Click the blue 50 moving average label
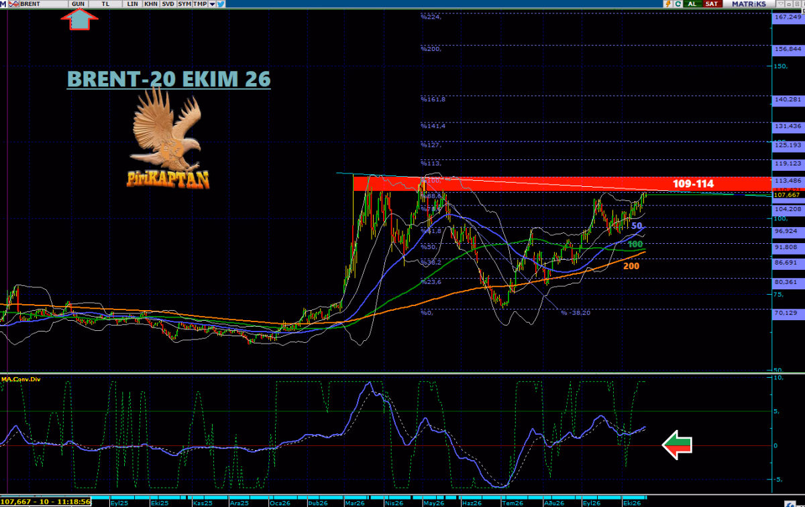The height and width of the screenshot is (507, 805). coord(637,226)
